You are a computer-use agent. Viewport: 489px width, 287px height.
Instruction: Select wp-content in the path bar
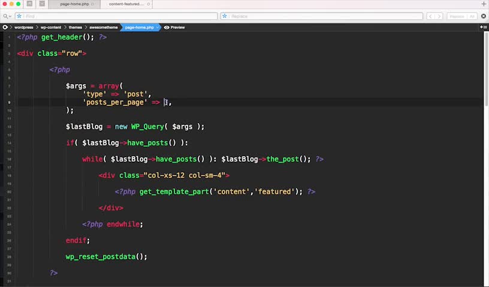point(51,28)
